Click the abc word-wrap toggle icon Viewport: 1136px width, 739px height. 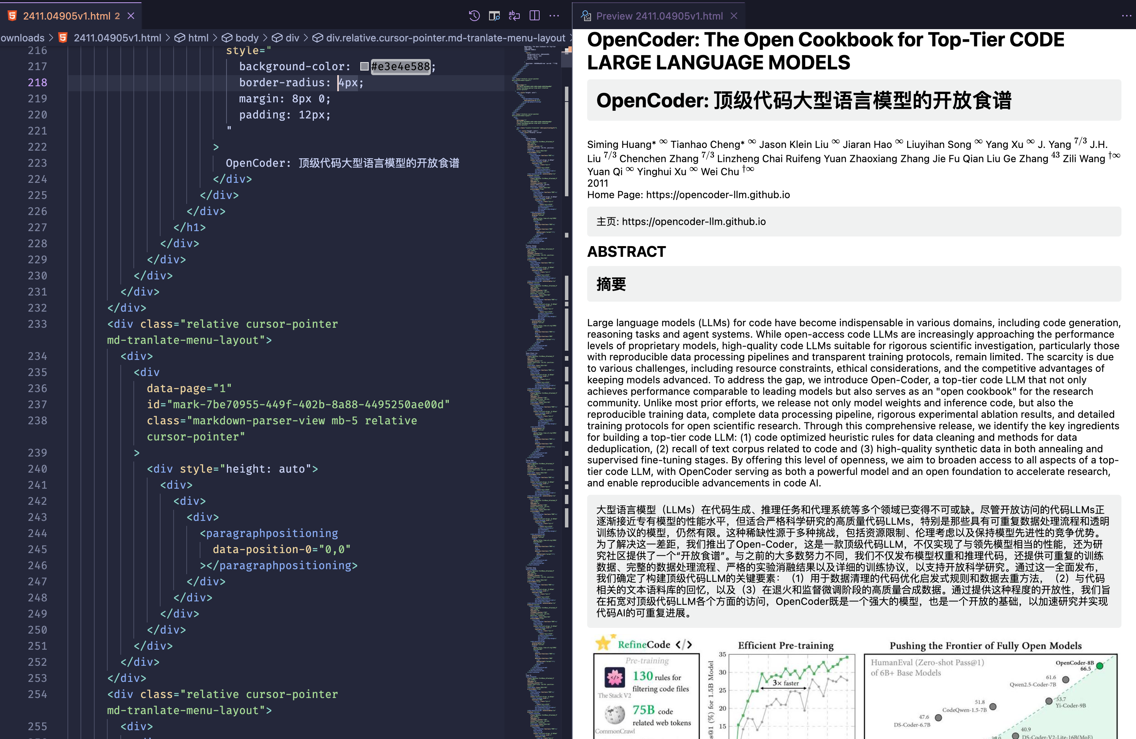point(514,16)
